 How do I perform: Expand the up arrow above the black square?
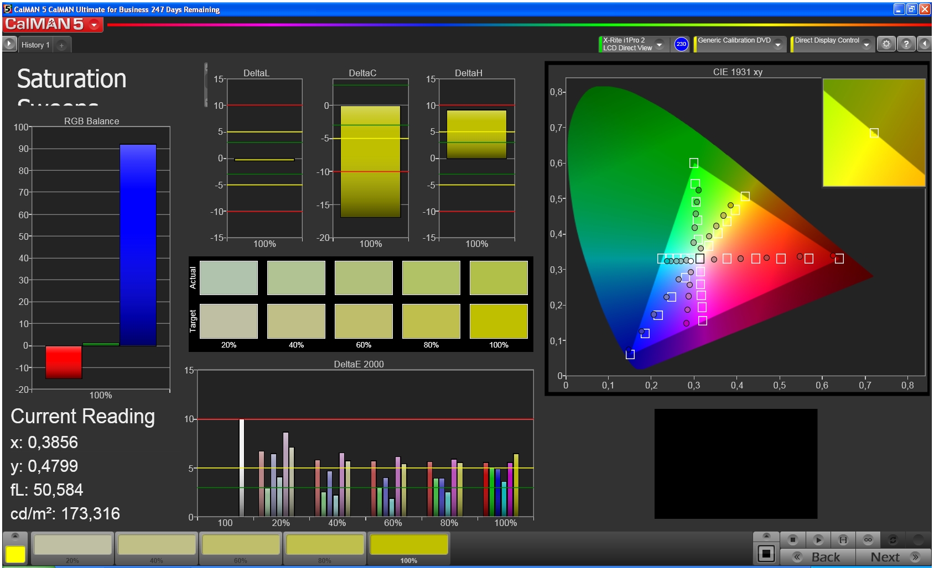tap(766, 536)
